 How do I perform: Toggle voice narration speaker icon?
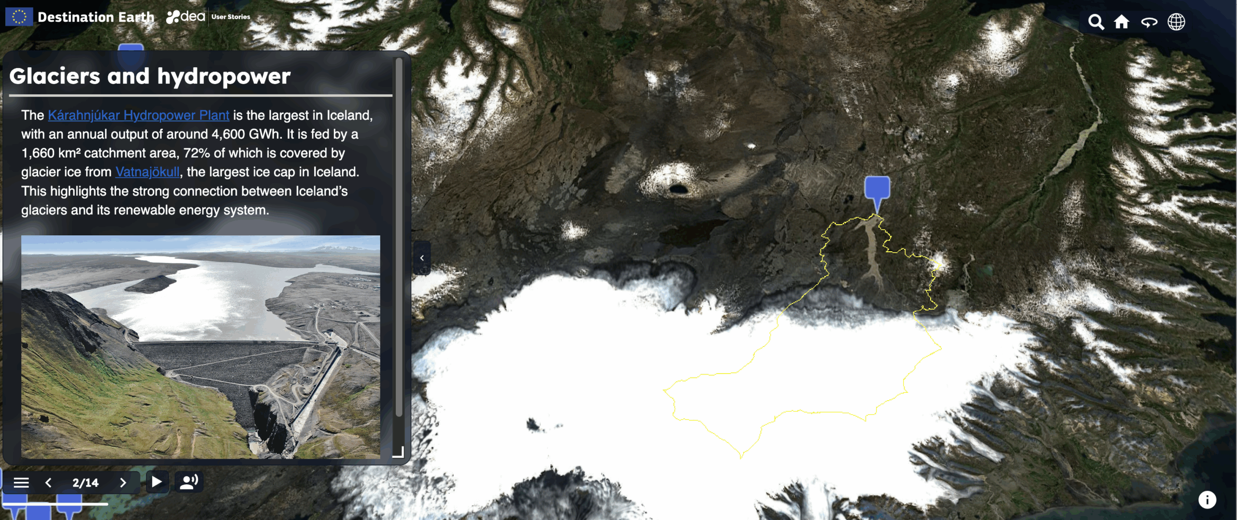(189, 482)
